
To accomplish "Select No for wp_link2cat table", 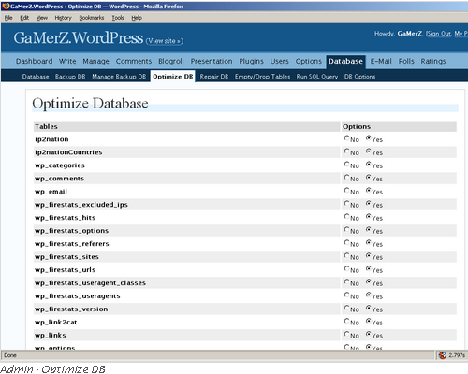I will point(346,321).
